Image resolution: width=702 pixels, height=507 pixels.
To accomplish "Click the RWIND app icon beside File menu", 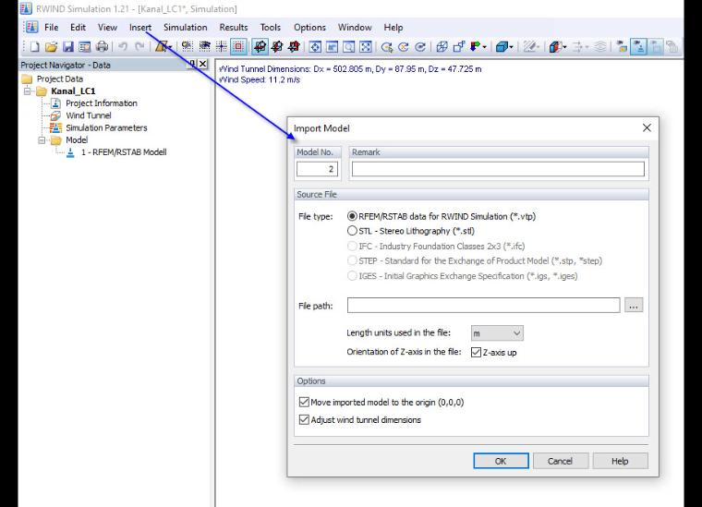I will coord(31,28).
